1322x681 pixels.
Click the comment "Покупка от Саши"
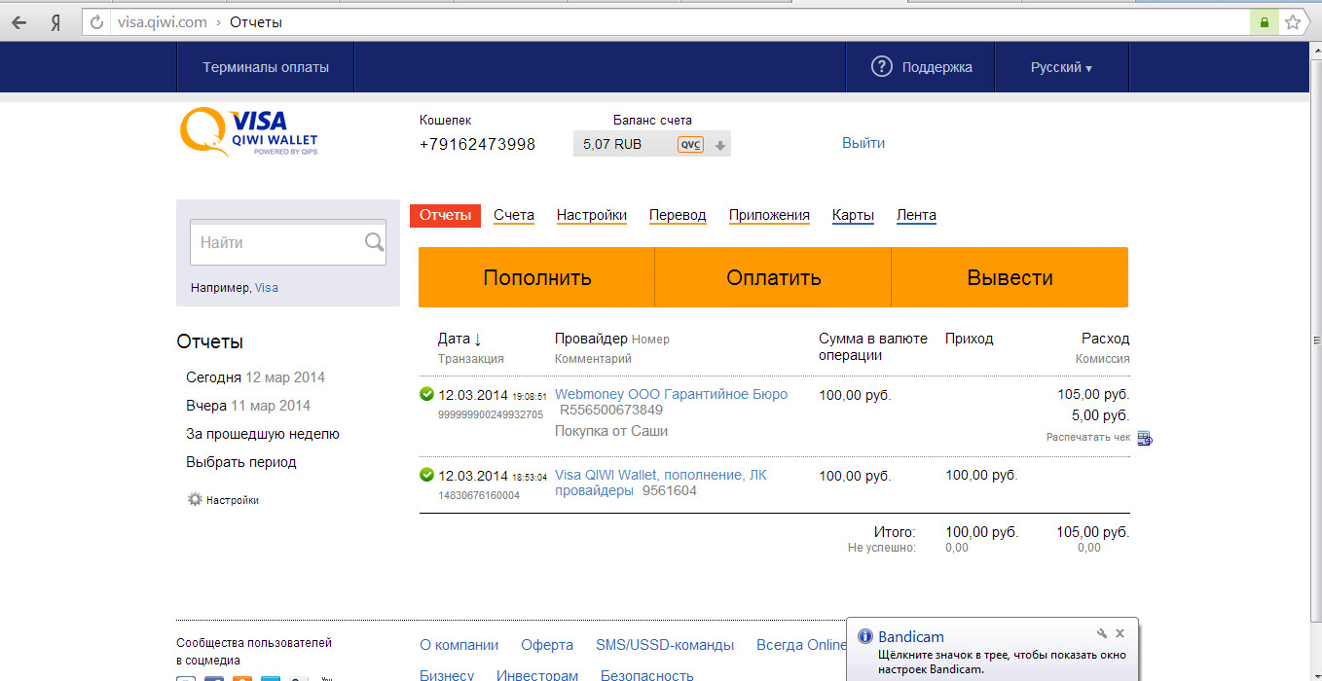click(x=611, y=431)
